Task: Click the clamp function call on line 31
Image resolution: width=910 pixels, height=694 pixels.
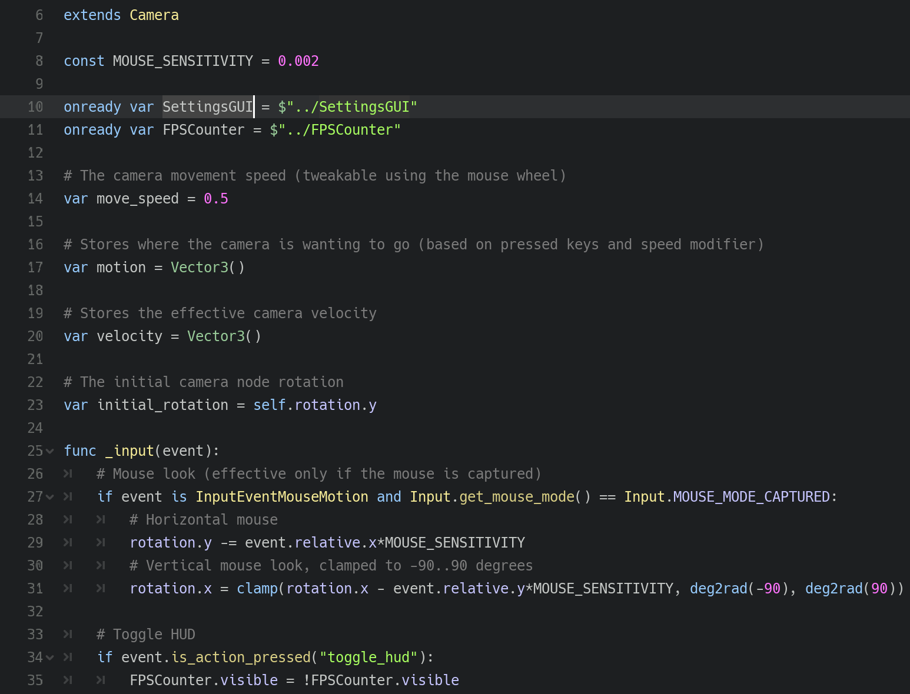Action: tap(257, 589)
